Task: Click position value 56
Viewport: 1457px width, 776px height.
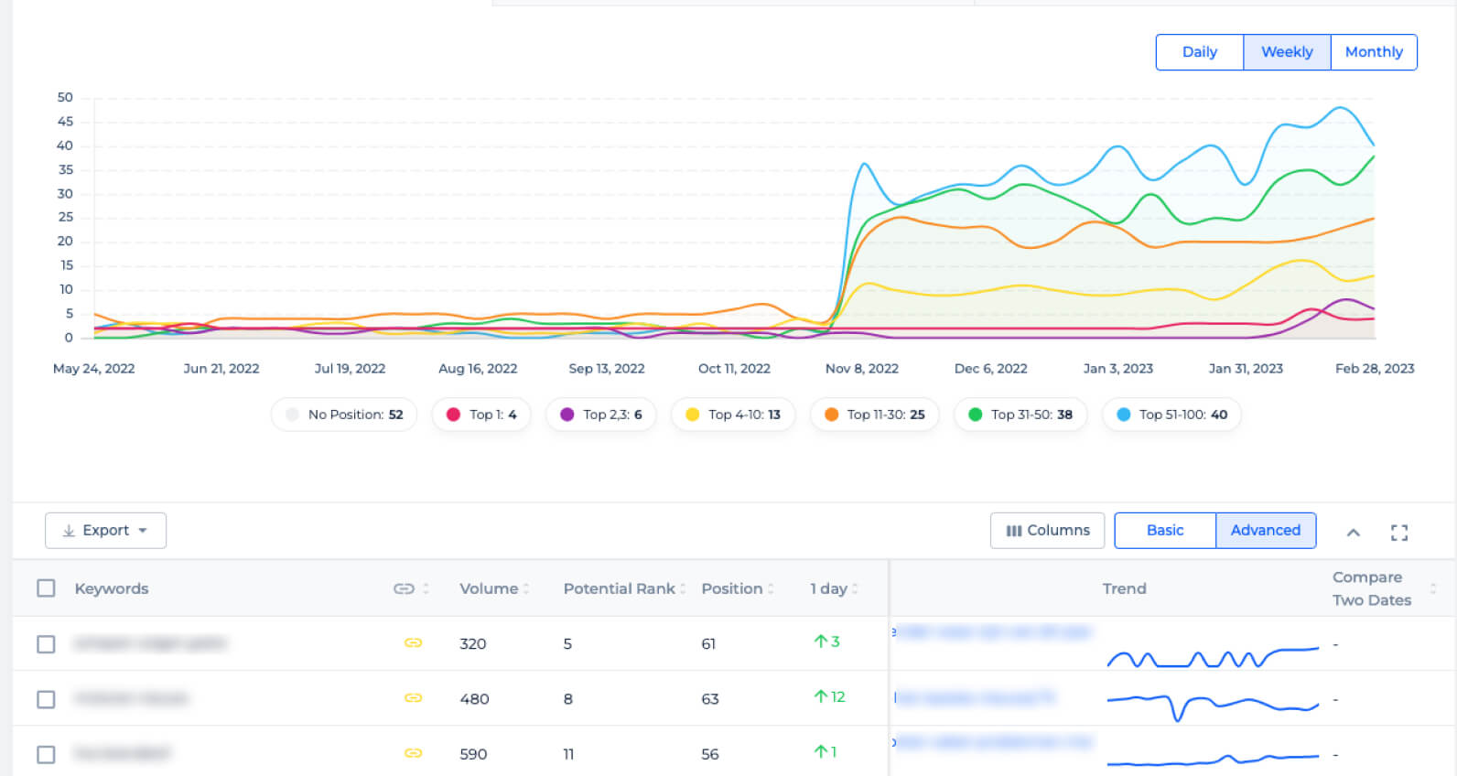Action: click(710, 754)
